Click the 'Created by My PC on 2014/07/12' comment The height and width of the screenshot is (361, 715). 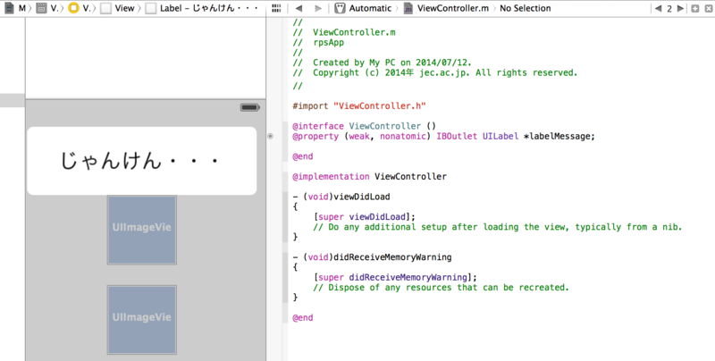click(x=383, y=63)
